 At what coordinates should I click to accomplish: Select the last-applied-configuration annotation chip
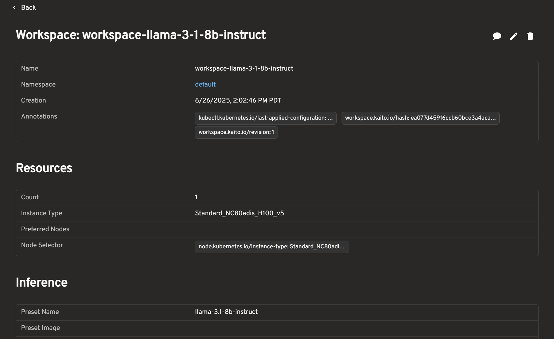pyautogui.click(x=265, y=118)
